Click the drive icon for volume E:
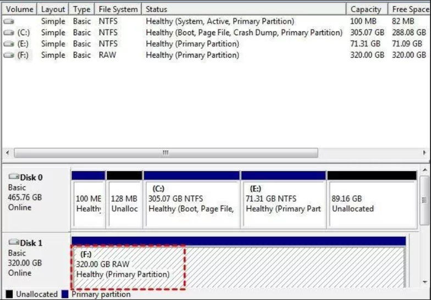This screenshot has height=300, width=431. (9, 44)
